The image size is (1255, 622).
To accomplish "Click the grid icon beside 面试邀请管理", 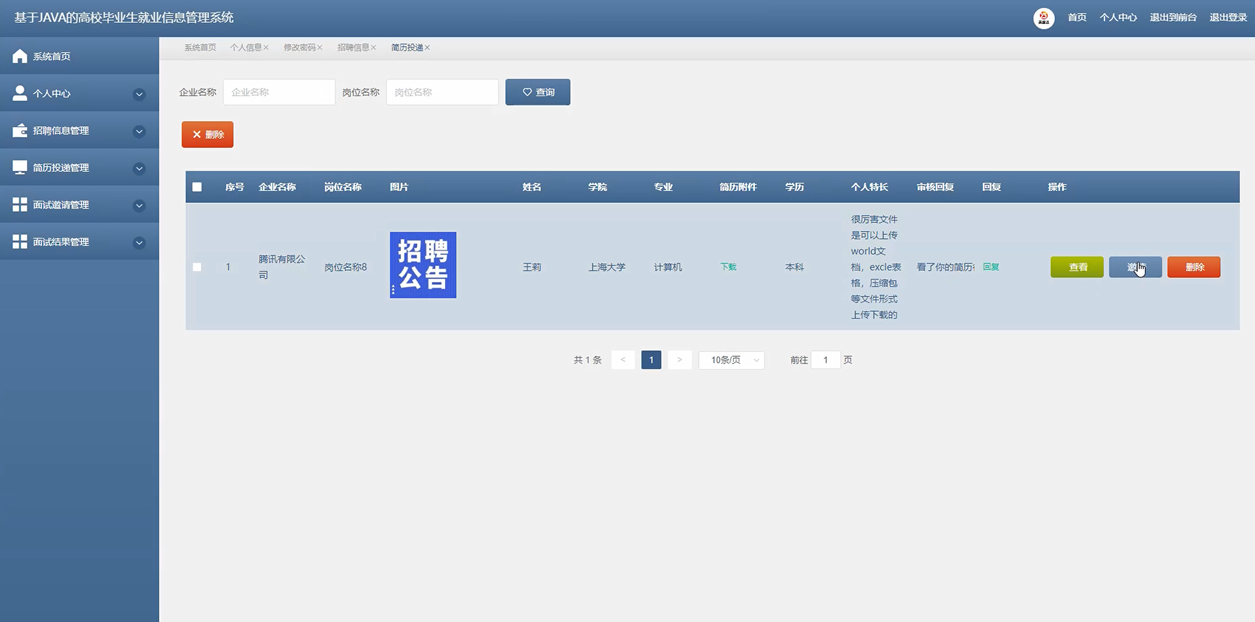I will (20, 205).
